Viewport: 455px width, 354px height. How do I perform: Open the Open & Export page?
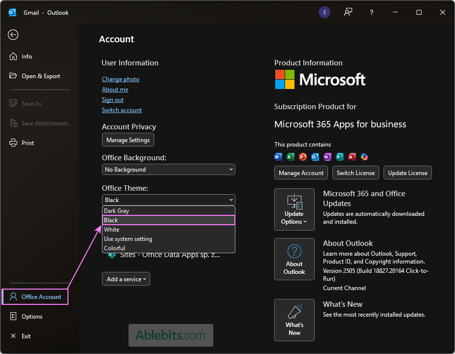point(34,76)
